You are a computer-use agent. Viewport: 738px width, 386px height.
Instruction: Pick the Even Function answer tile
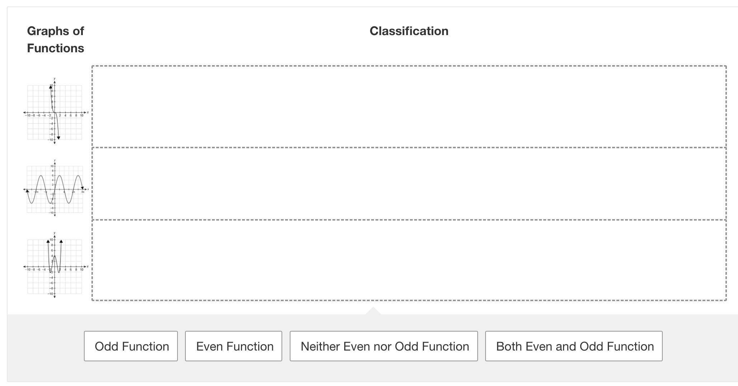point(233,346)
